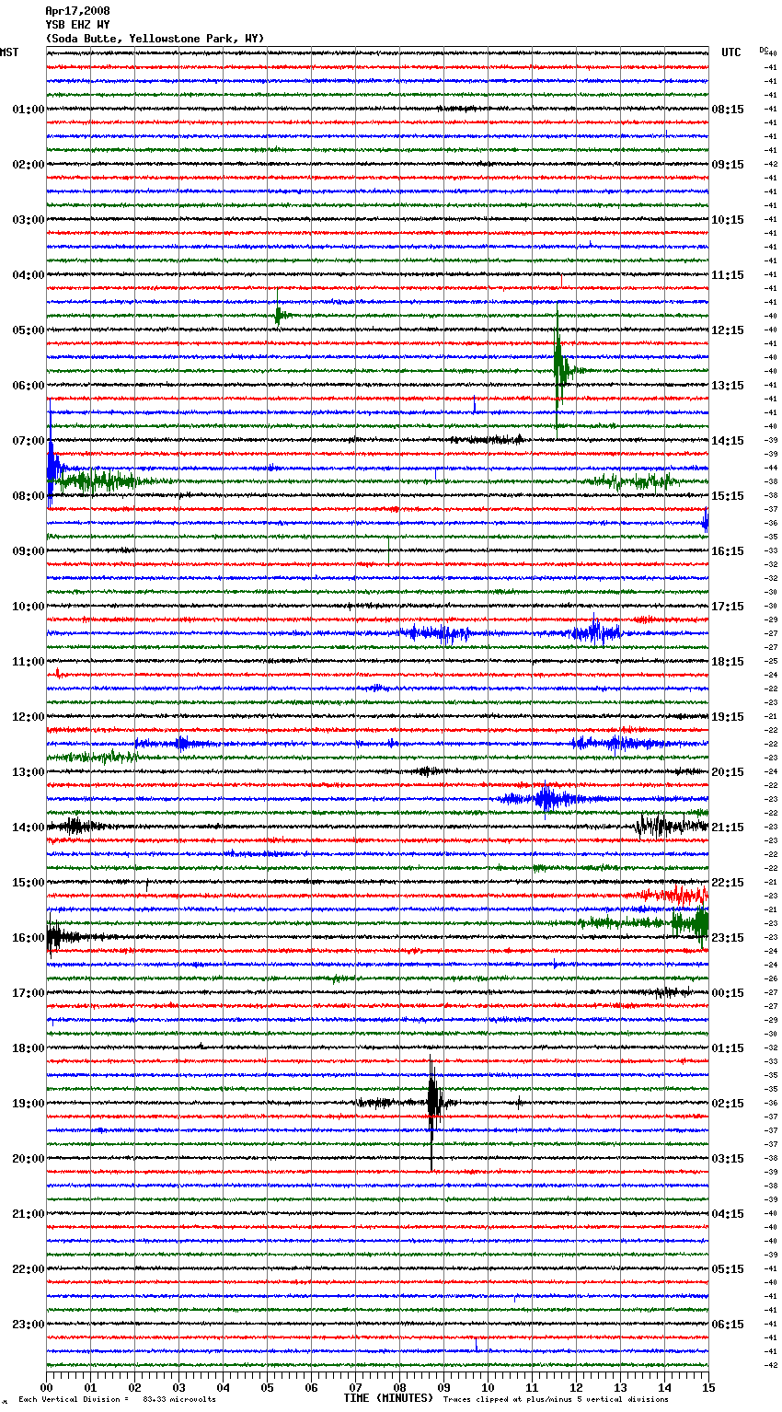Click the 12 minute tick label
Screen dimensions: 782x1412
tap(577, 1388)
